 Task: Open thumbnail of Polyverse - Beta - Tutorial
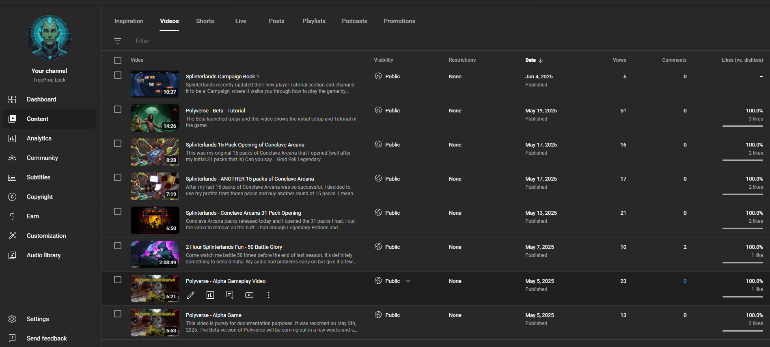(x=155, y=118)
